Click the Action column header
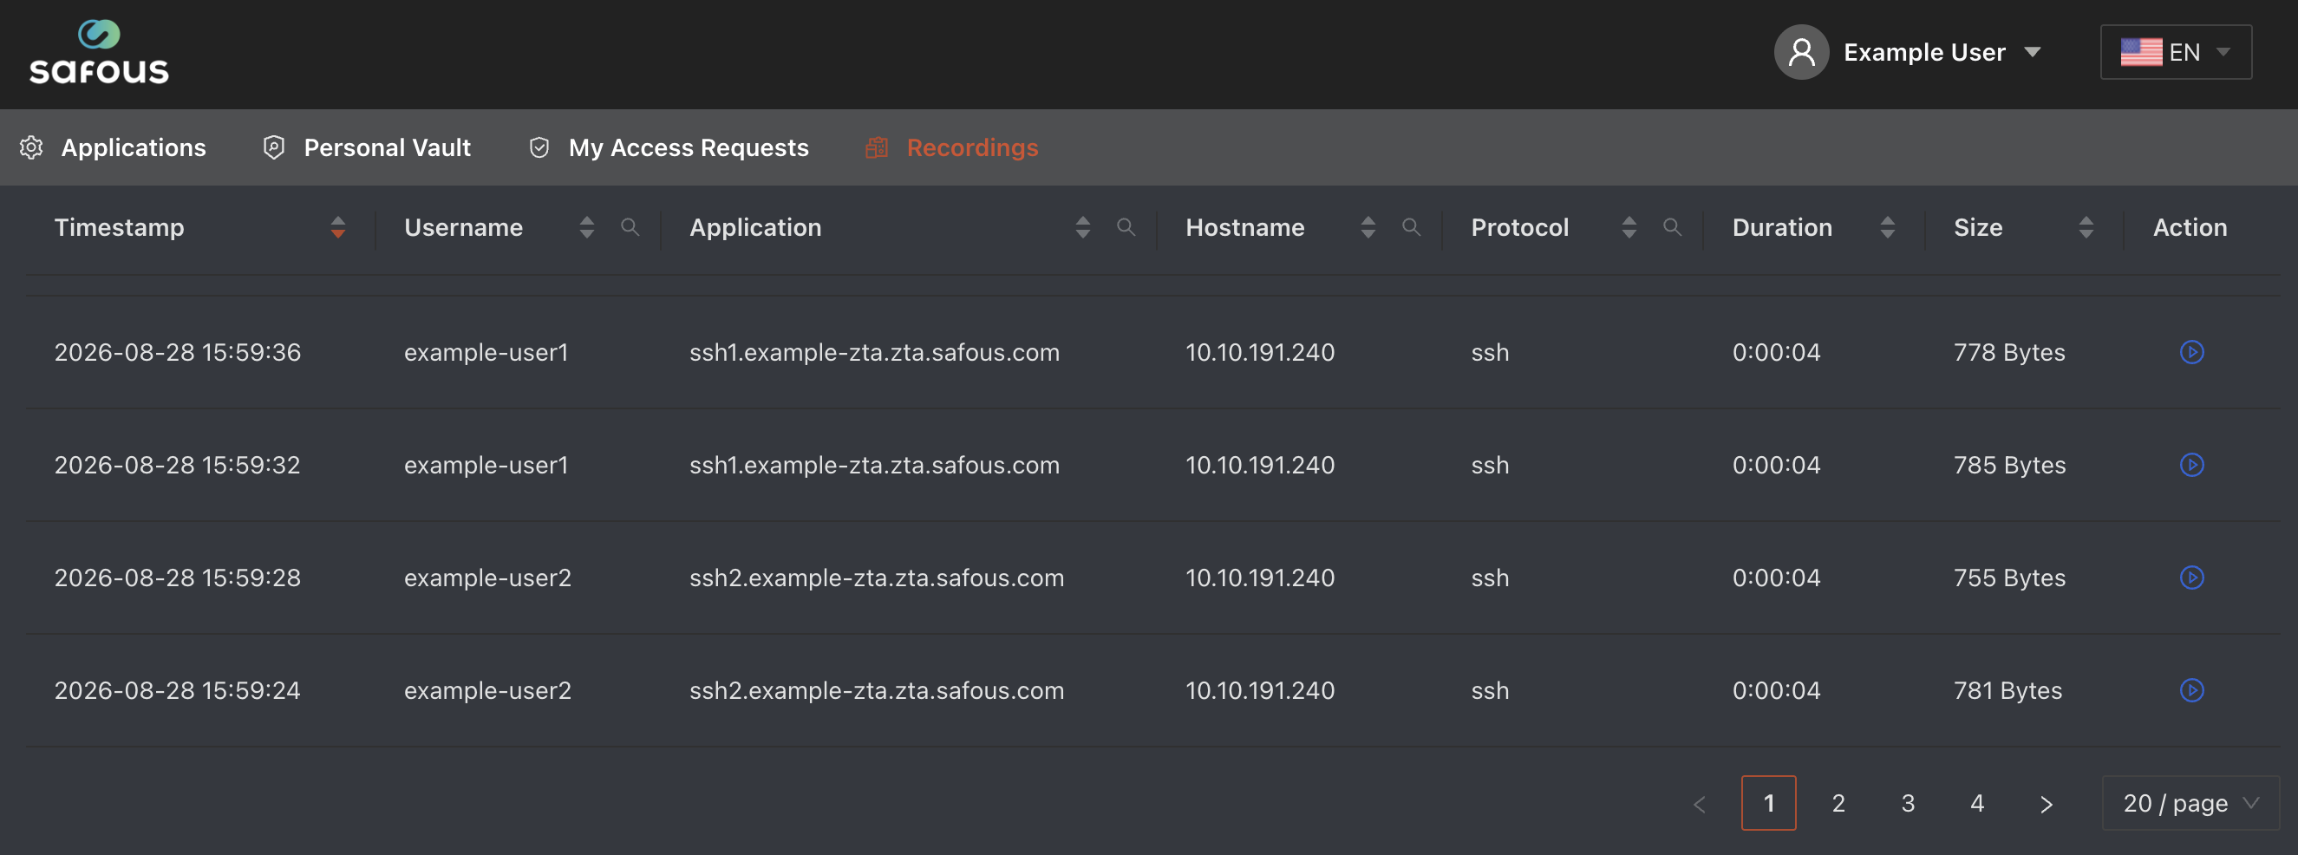Viewport: 2298px width, 855px height. tap(2189, 226)
